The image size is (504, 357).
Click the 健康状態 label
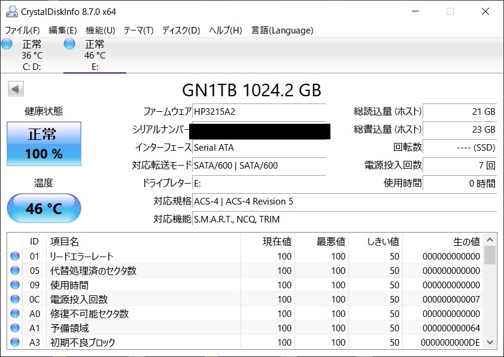[x=44, y=111]
